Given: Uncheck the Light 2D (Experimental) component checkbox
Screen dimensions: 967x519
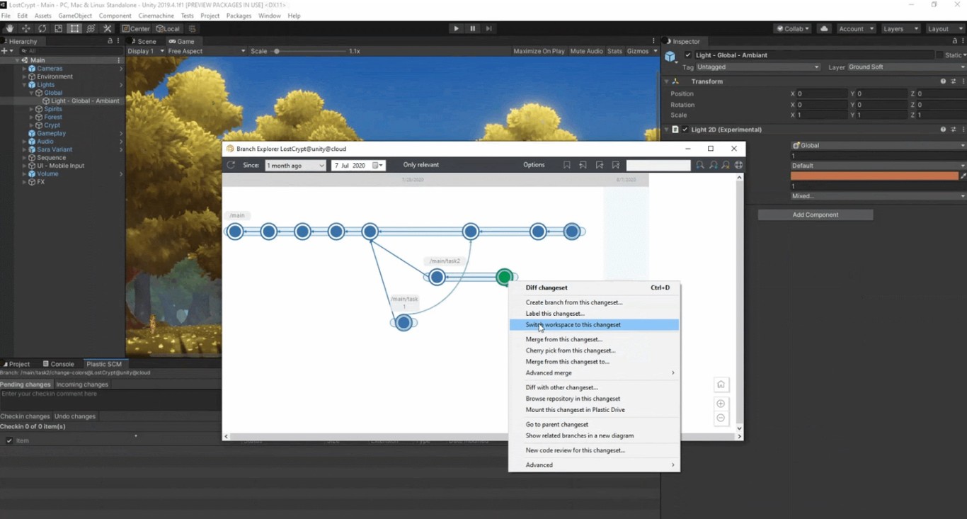Looking at the screenshot, I should [x=683, y=130].
